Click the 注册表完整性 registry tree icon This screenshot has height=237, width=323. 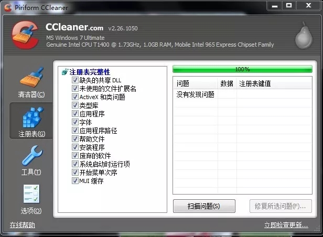pyautogui.click(x=64, y=72)
